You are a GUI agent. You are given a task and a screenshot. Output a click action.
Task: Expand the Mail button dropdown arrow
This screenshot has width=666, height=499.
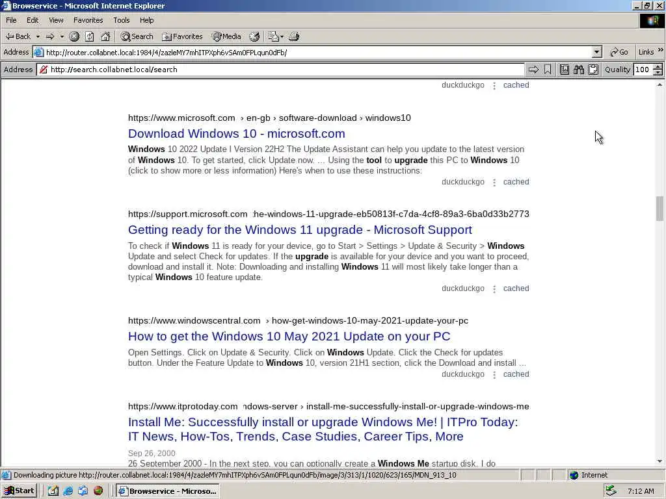tap(282, 36)
